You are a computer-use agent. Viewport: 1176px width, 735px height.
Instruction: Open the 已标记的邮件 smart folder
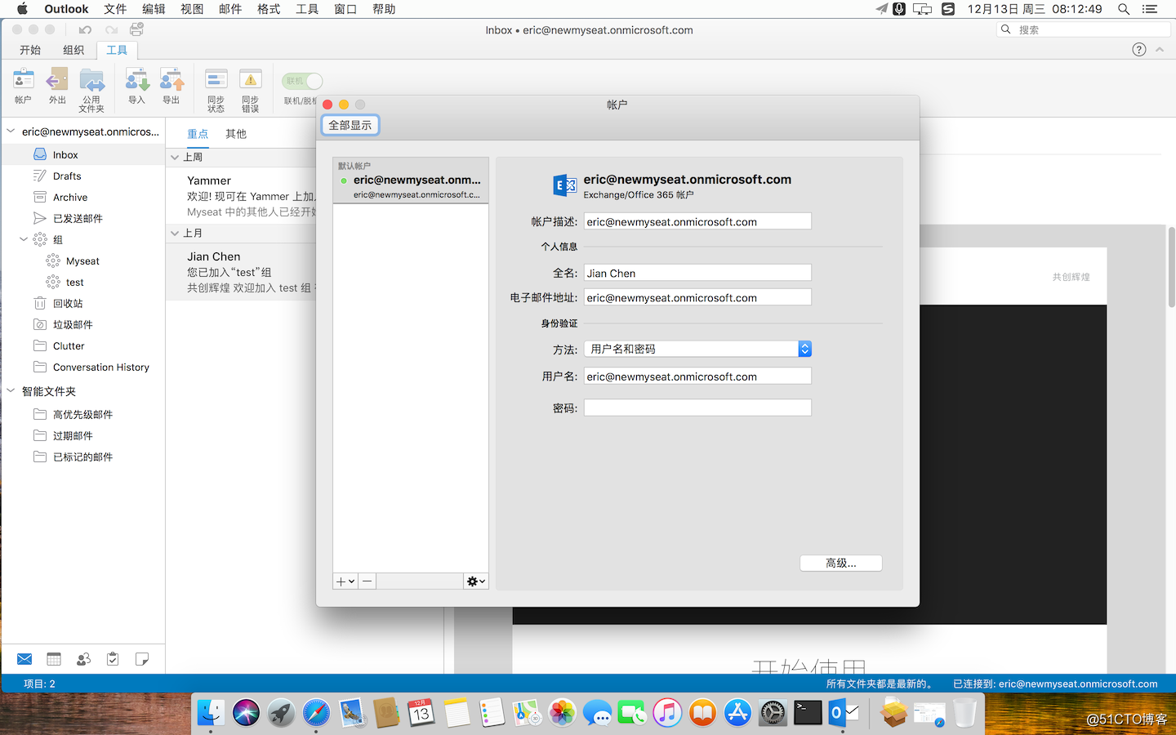click(x=82, y=457)
